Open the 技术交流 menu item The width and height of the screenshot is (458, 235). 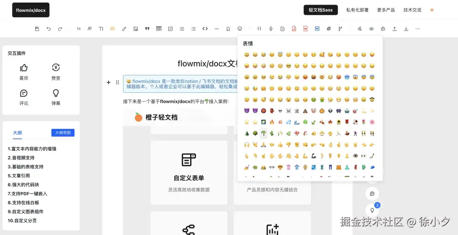click(x=412, y=10)
